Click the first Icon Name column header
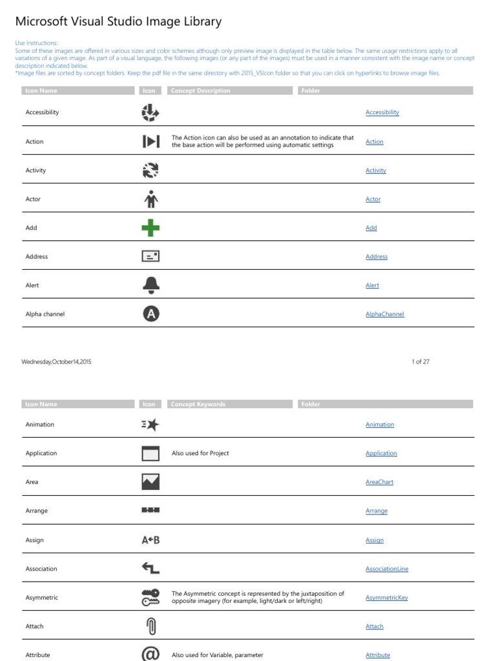This screenshot has width=496, height=661. pos(41,91)
